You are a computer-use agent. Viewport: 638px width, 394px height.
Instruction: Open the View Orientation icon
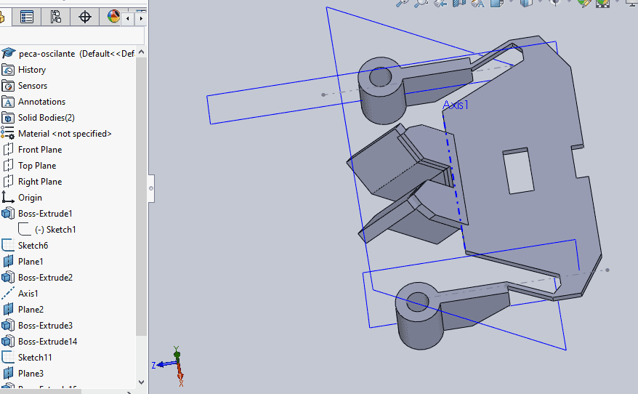(497, 3)
